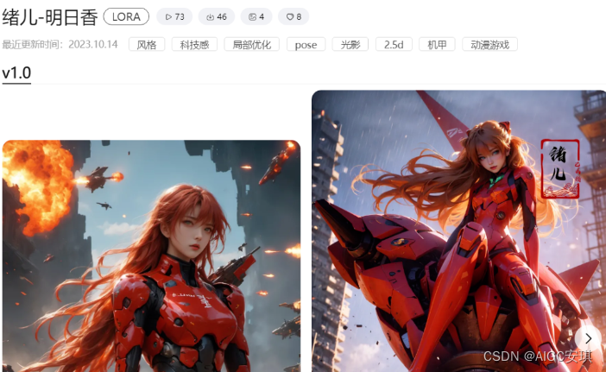Select the v1.0 version tab
This screenshot has width=606, height=372.
pos(16,73)
